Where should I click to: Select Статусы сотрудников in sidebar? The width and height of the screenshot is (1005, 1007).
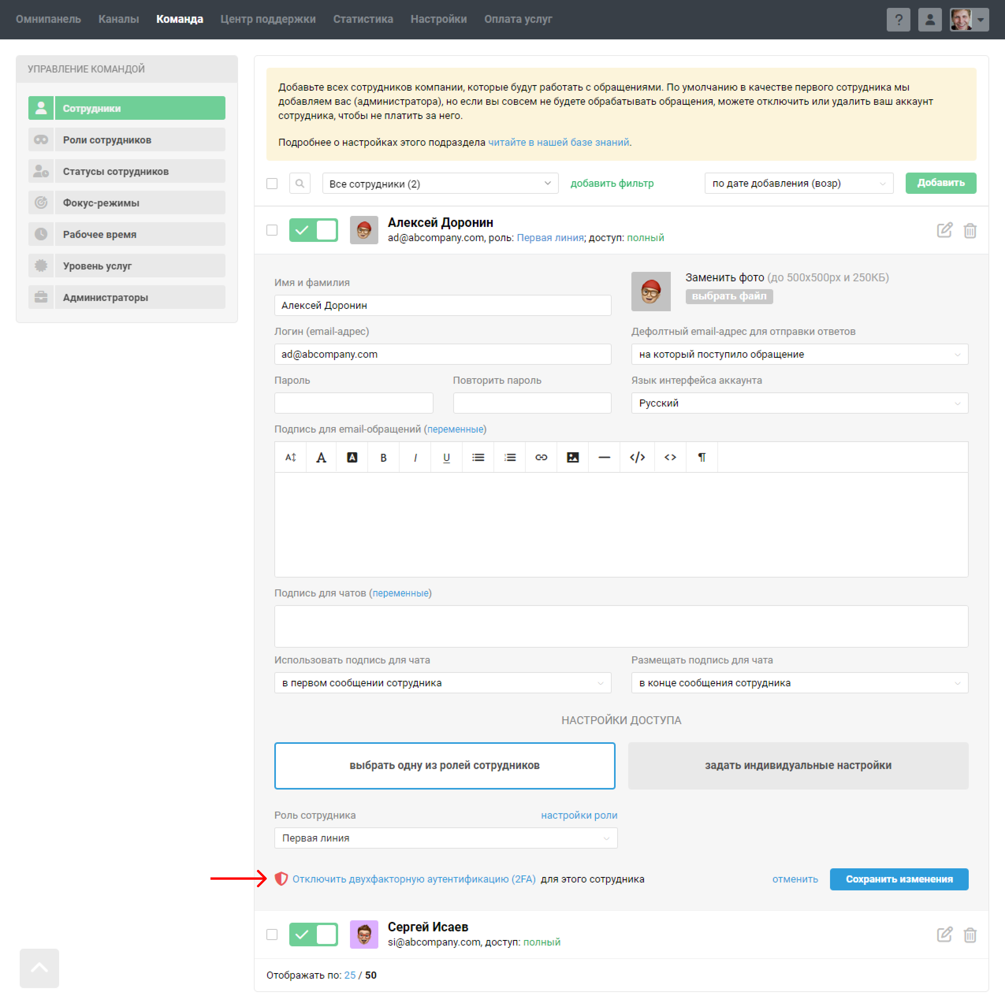coord(127,171)
